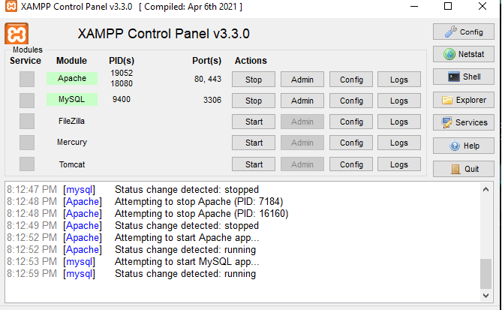Toggle FileZilla service checkbox
Viewport: 502px width, 310px height.
click(x=27, y=121)
